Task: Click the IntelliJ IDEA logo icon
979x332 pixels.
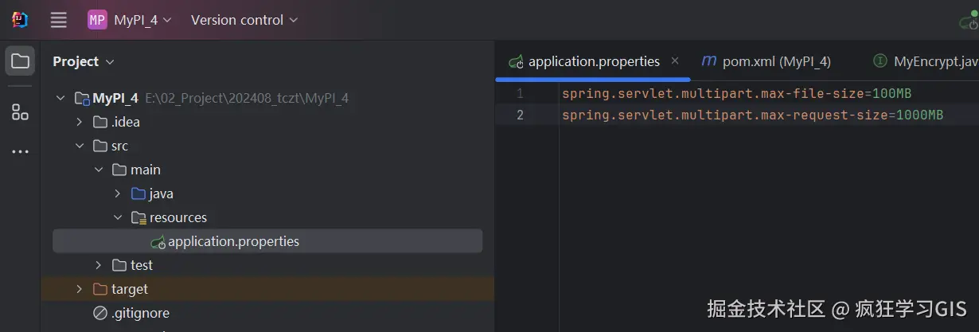Action: [20, 20]
